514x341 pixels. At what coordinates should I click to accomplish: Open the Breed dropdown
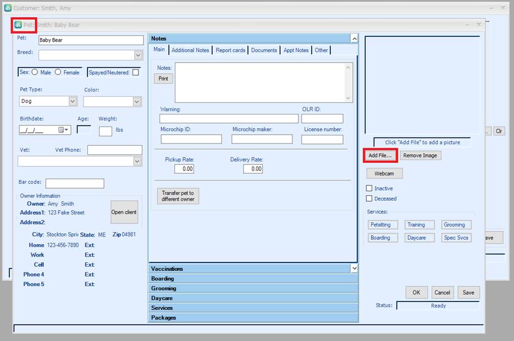tap(138, 55)
